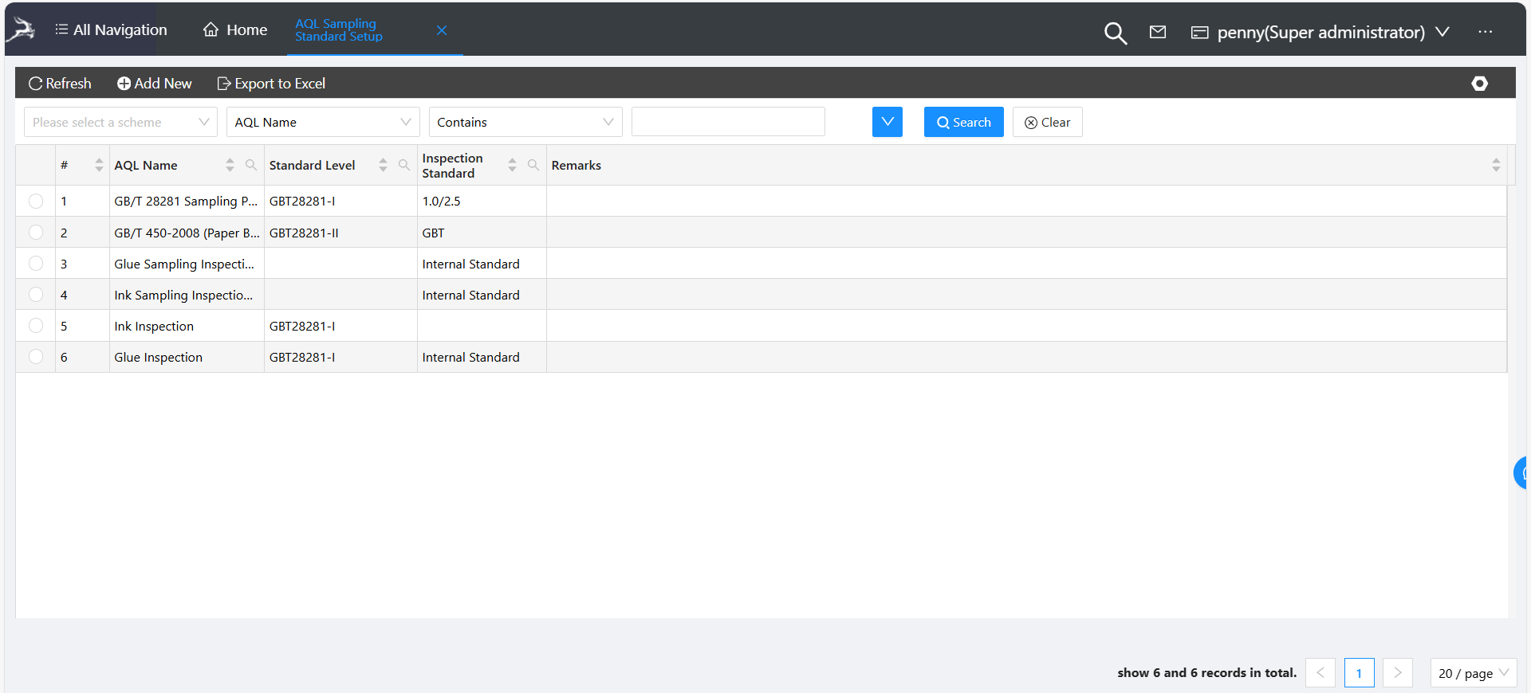Go to the Home tab
The width and height of the screenshot is (1531, 693).
(x=235, y=29)
